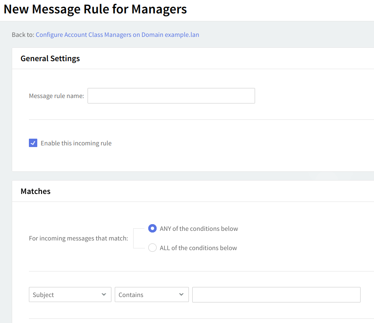Click the 'ALL of the conditions below' label text
374x323 pixels.
pos(198,248)
